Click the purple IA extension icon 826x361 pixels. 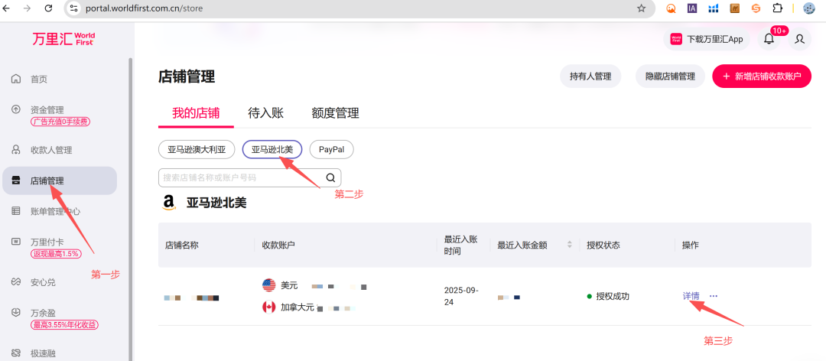692,8
